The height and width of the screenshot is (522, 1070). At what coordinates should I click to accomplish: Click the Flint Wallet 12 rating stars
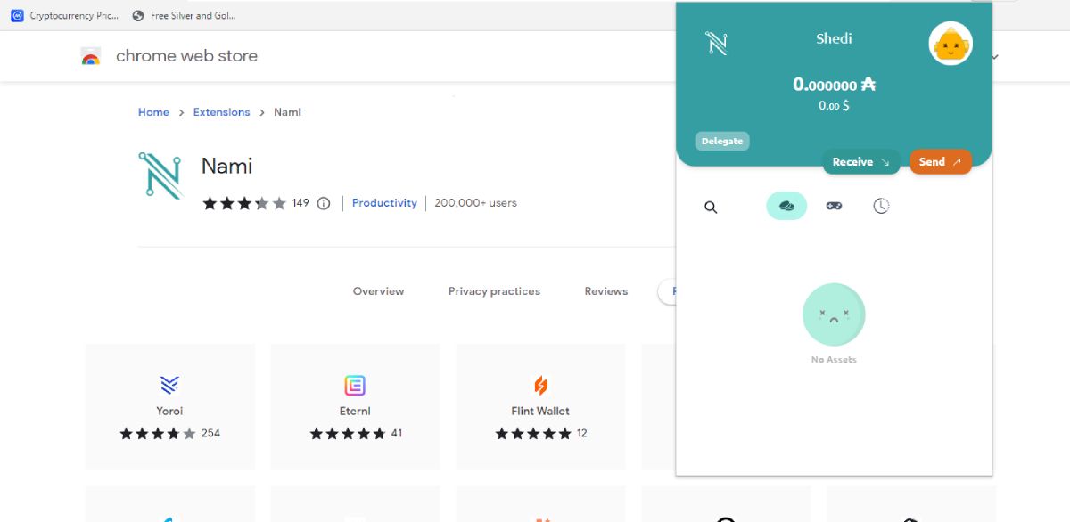point(533,434)
